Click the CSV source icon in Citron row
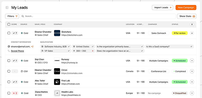Image resolution: width=202 pixels, height=98 pixels. coord(22,71)
